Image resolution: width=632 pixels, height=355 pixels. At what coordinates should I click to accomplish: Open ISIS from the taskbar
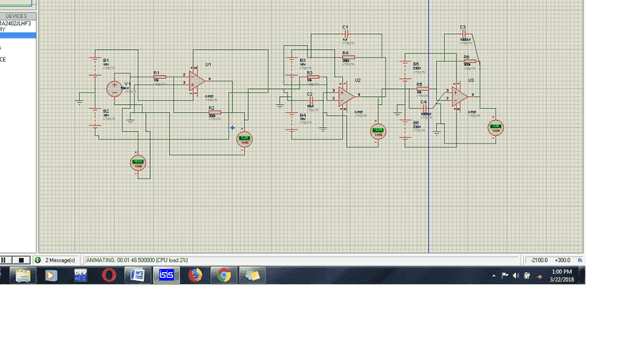[x=166, y=275]
